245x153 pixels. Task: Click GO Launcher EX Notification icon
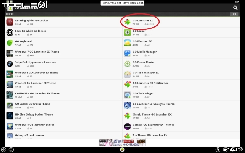pos(127,85)
